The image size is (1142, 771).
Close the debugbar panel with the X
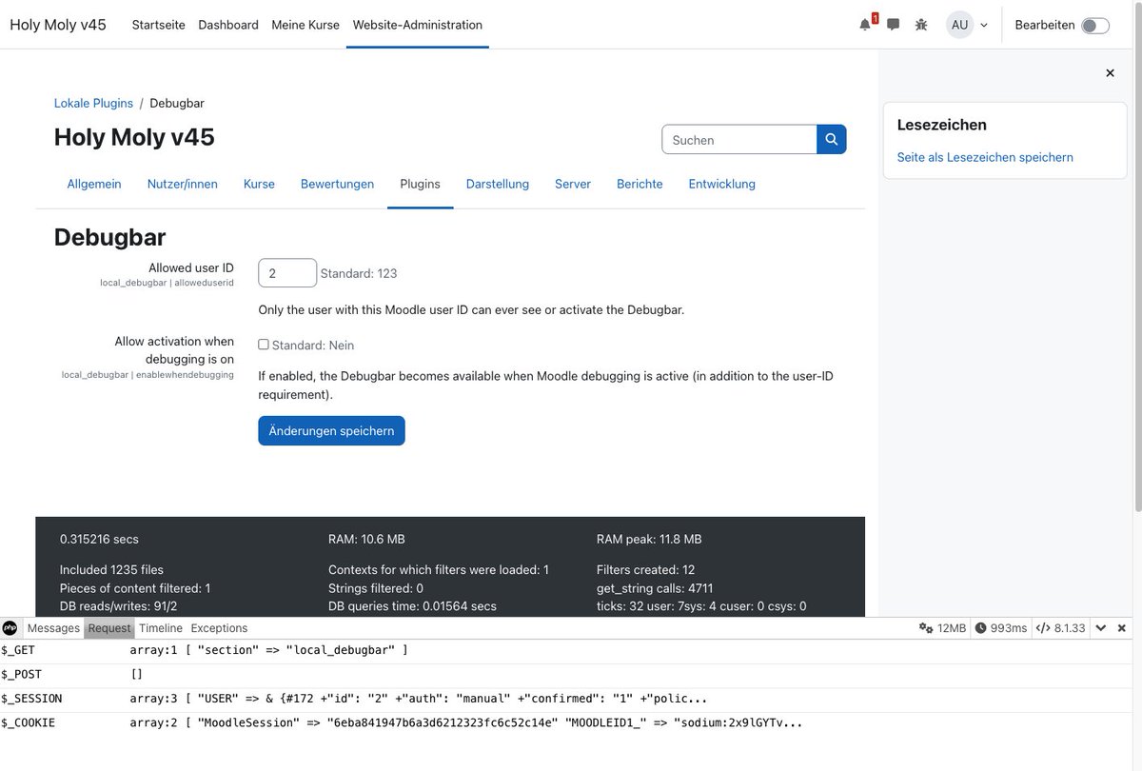click(x=1120, y=627)
